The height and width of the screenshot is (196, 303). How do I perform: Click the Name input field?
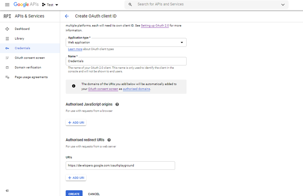126,61
